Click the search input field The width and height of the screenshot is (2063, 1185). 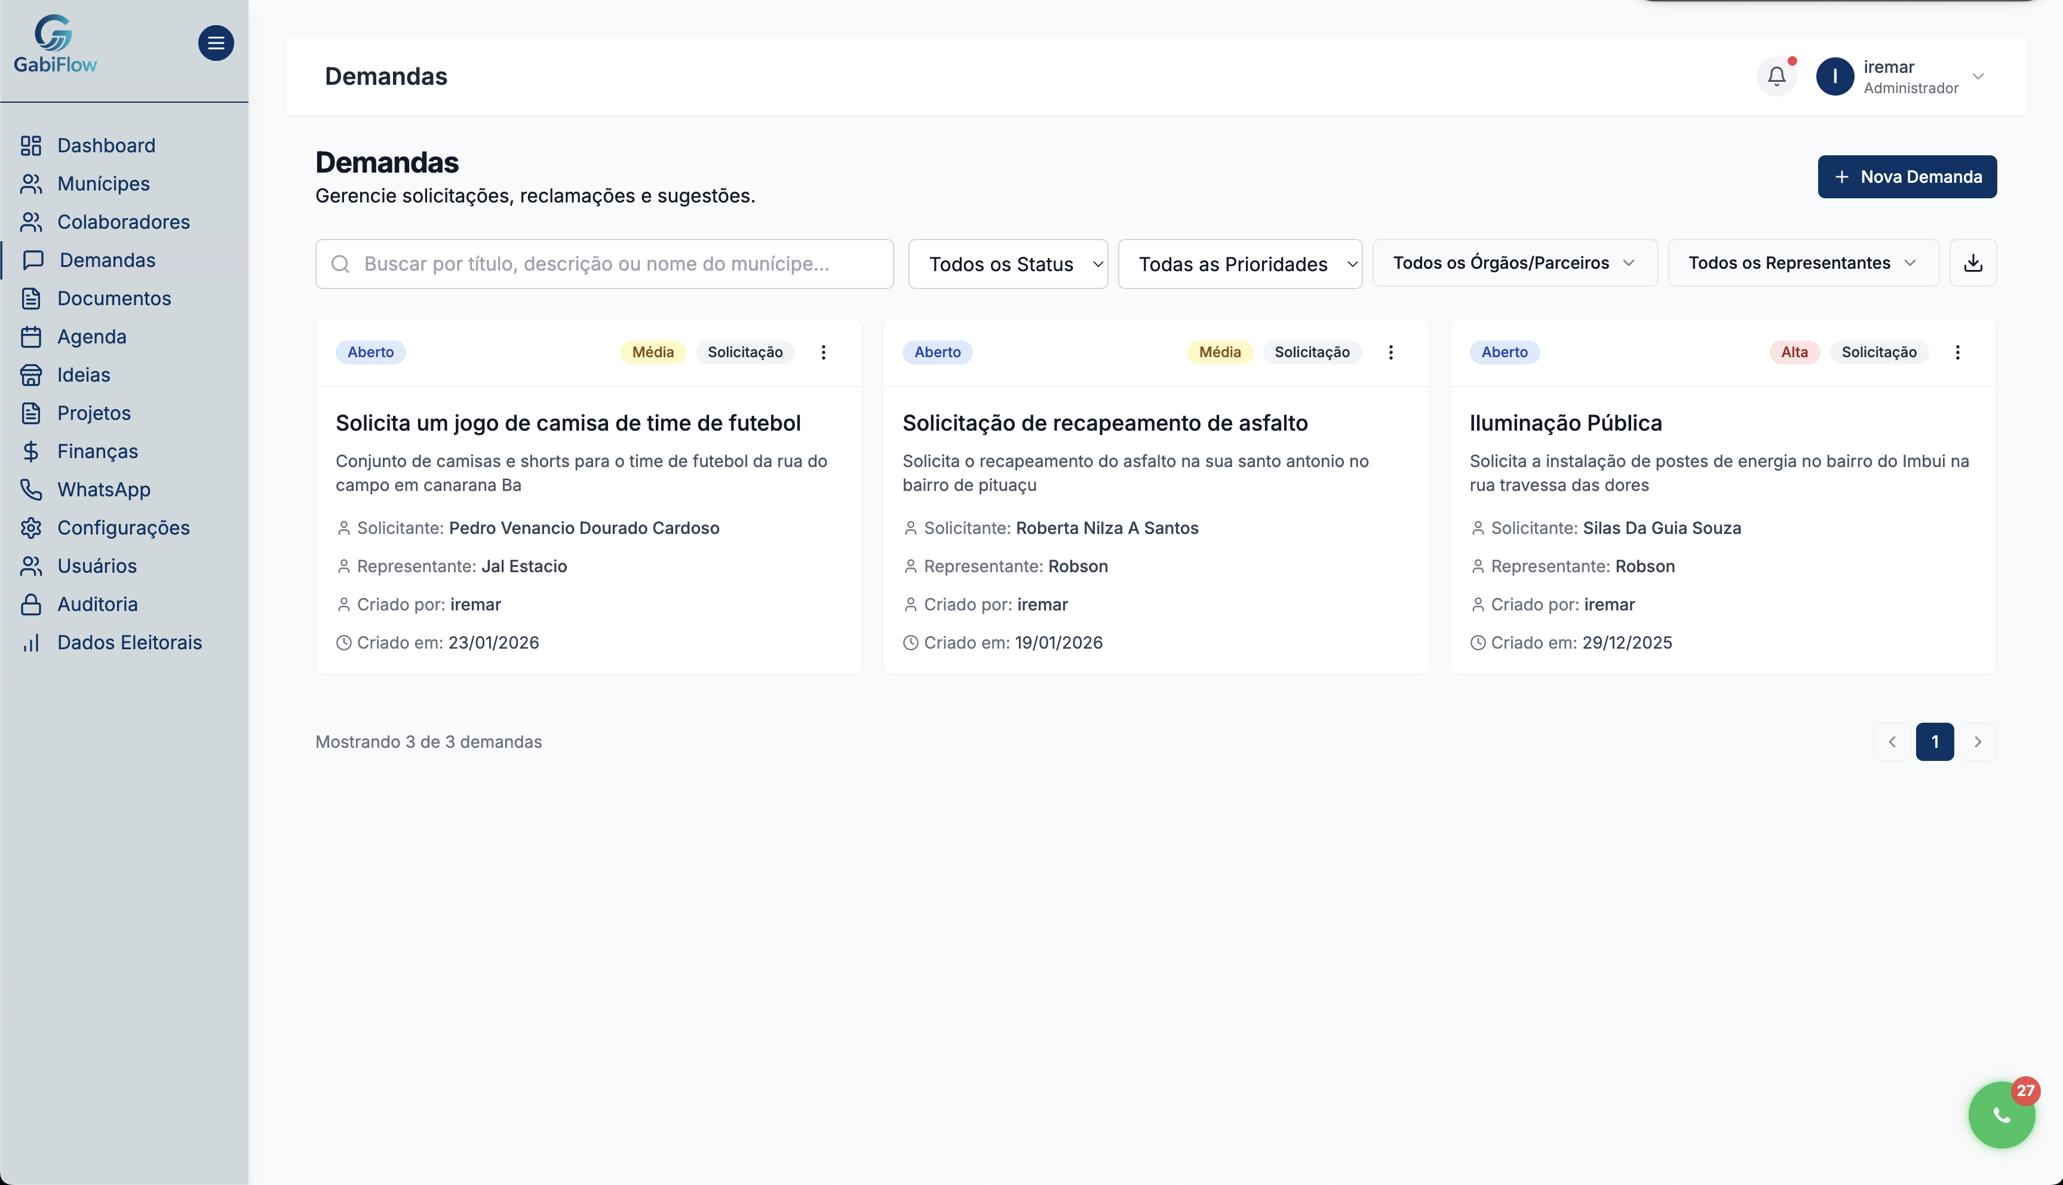pos(604,263)
